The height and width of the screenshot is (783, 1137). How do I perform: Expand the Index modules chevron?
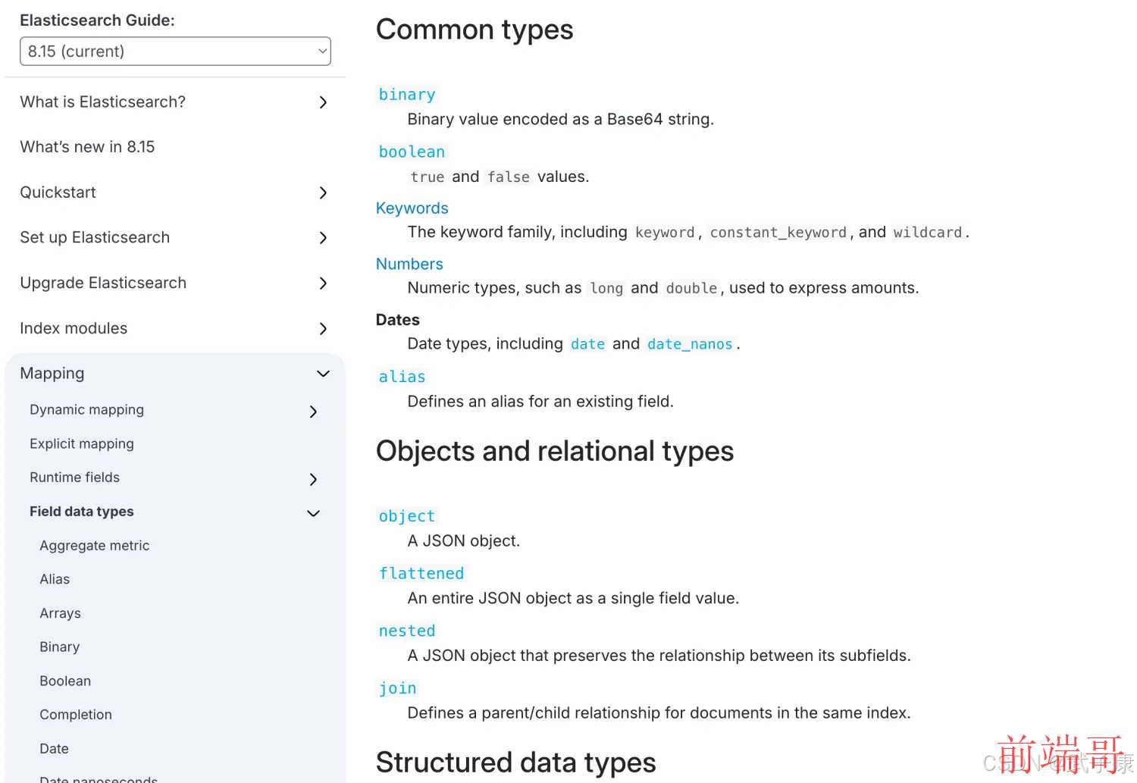(323, 329)
